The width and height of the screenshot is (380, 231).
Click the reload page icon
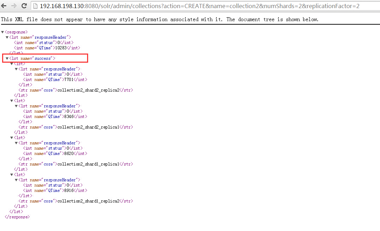coord(24,6)
